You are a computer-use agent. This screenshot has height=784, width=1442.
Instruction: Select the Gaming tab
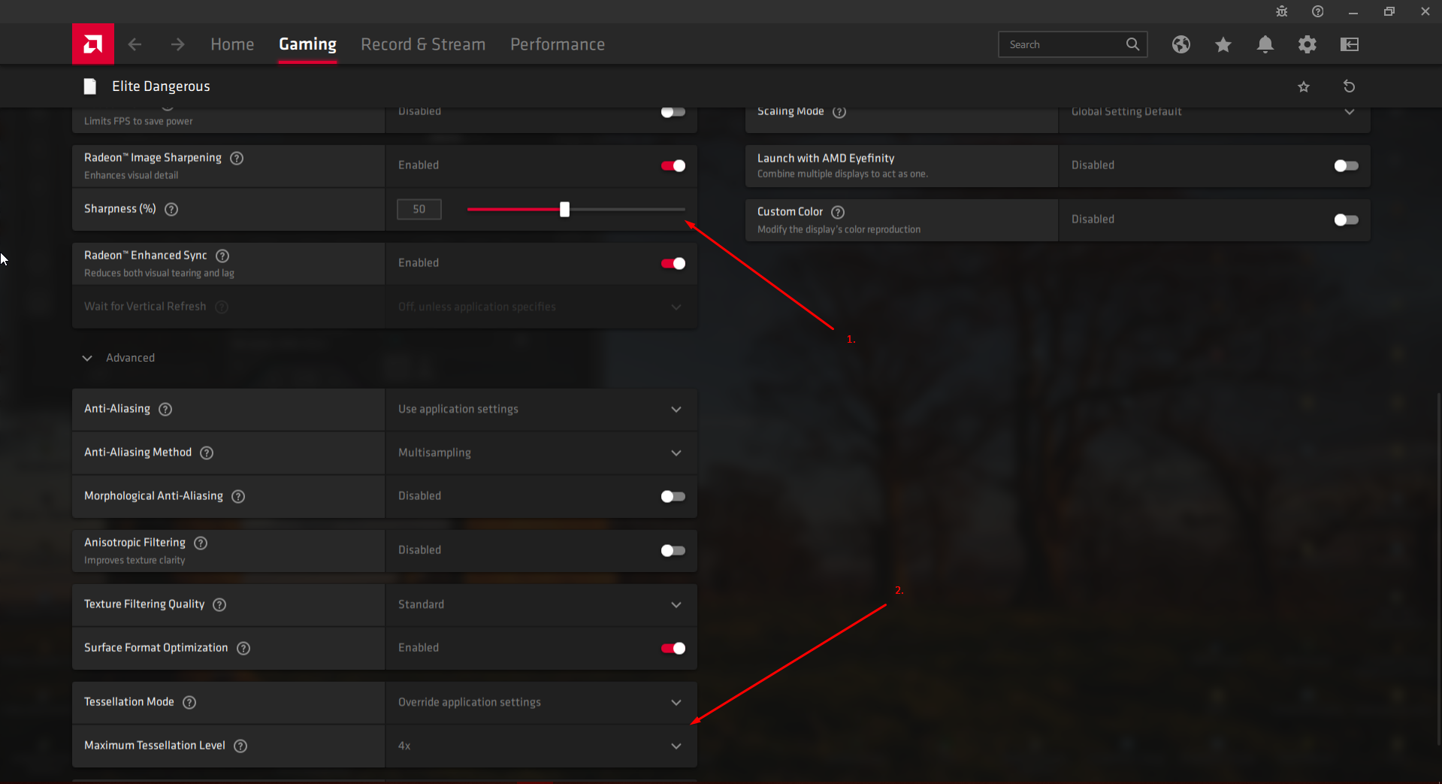pyautogui.click(x=307, y=44)
